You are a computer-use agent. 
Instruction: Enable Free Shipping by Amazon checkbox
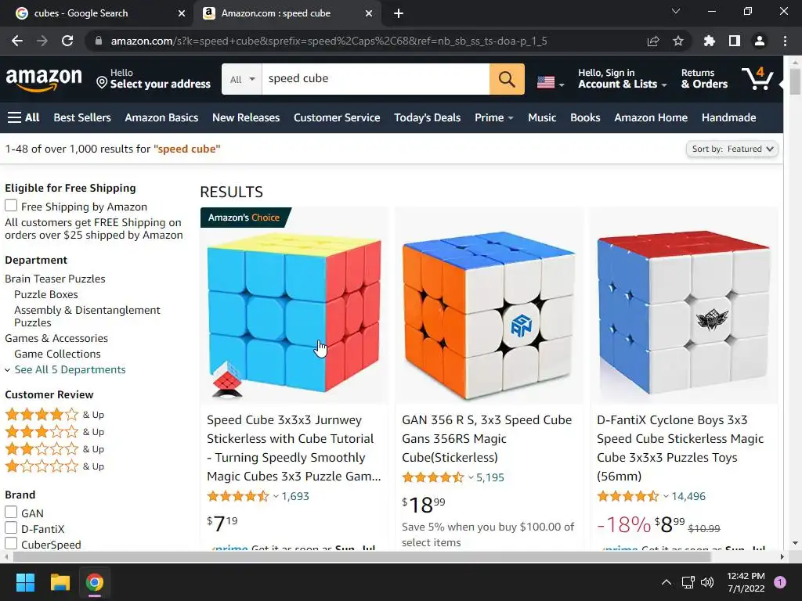(x=11, y=206)
